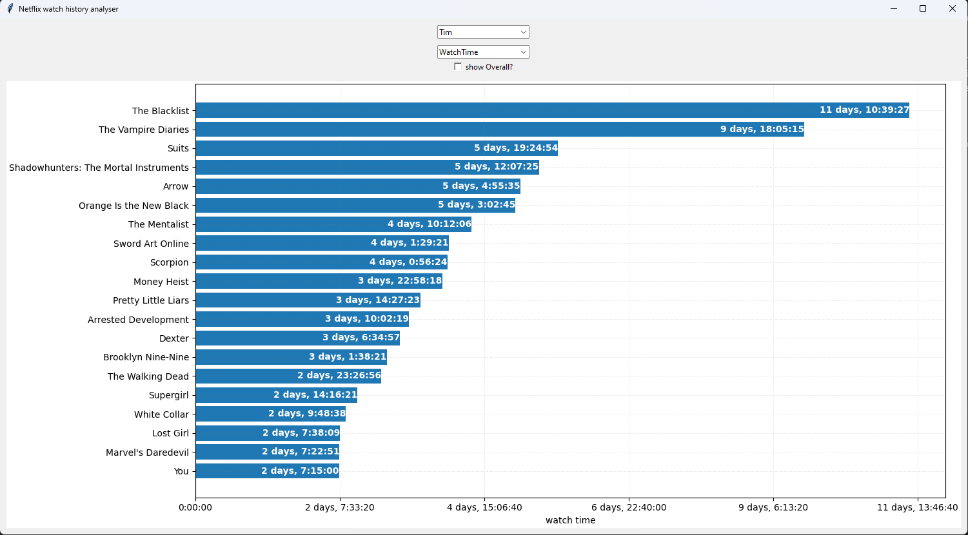The height and width of the screenshot is (535, 968).
Task: Click the 11 days, 10:39:27 value
Action: click(864, 110)
